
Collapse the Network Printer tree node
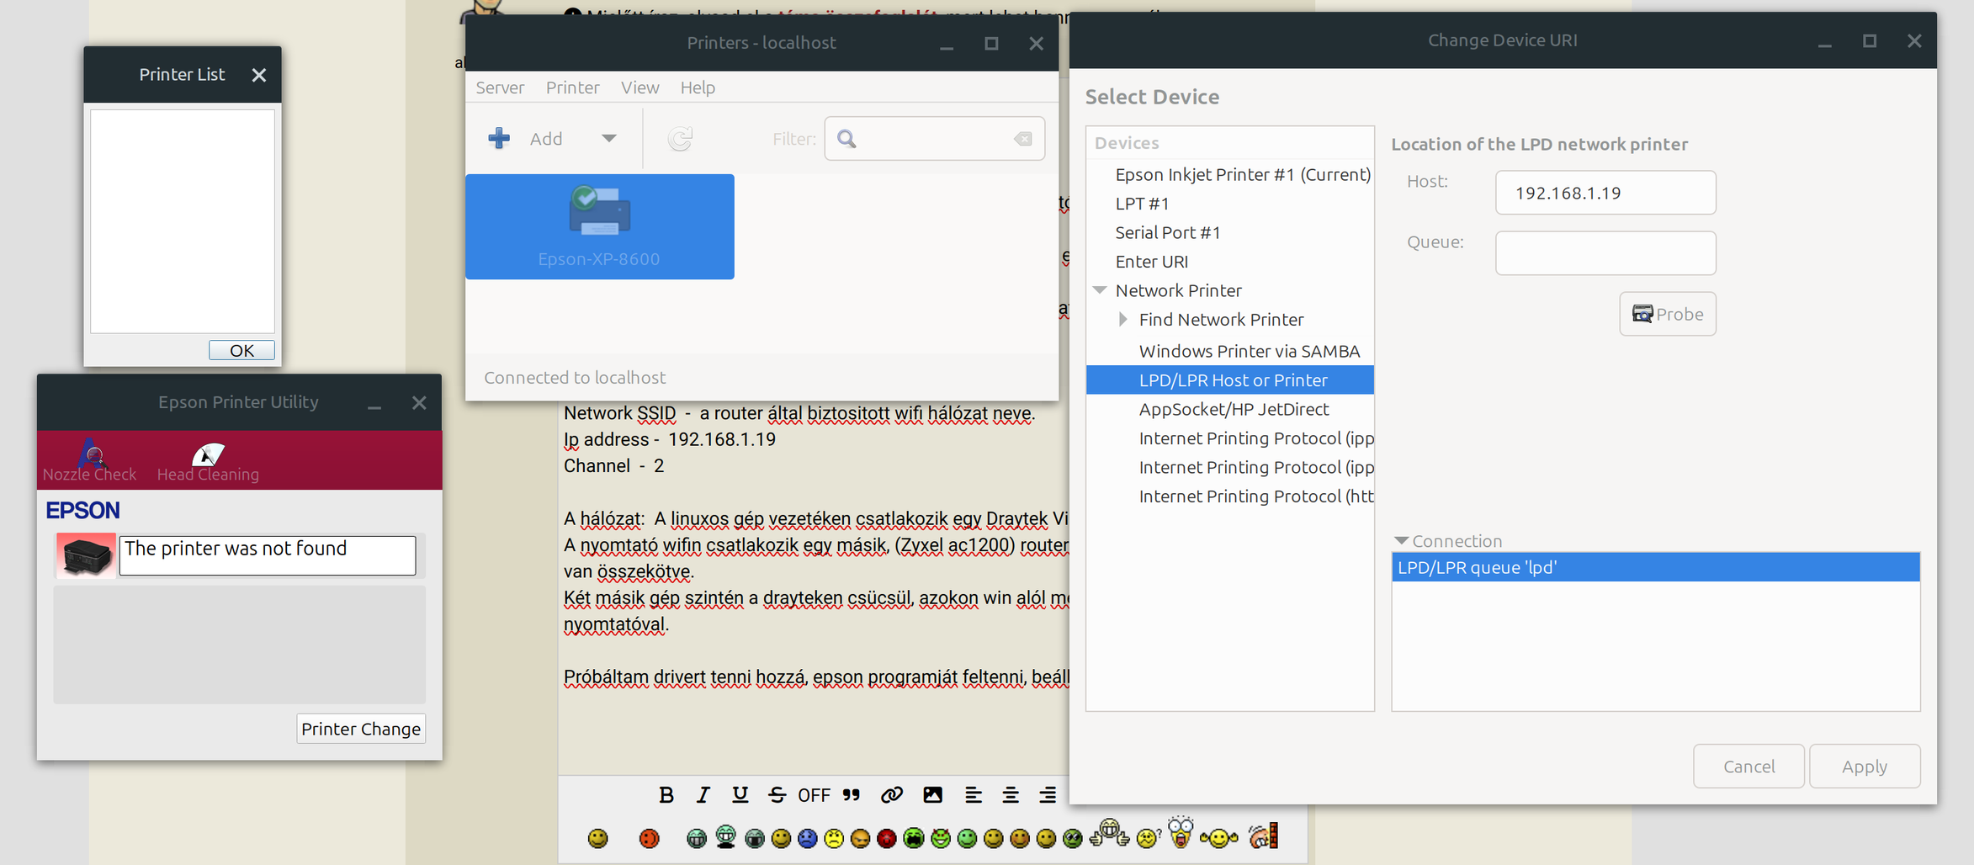(1100, 290)
